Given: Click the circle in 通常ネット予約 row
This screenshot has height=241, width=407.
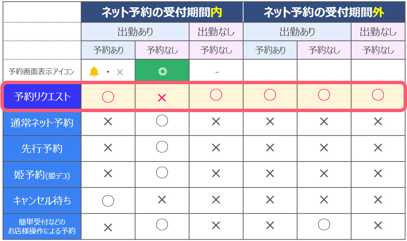Looking at the screenshot, I should tap(162, 121).
